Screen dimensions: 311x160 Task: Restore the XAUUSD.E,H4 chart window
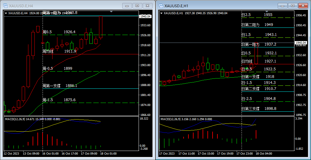pyautogui.click(x=137, y=6)
